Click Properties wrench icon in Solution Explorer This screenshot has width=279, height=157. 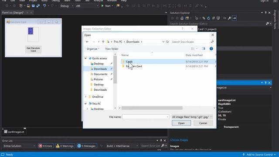[230, 18]
